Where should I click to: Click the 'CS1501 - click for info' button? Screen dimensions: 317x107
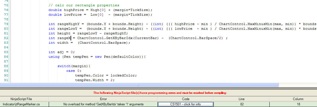point(185,104)
